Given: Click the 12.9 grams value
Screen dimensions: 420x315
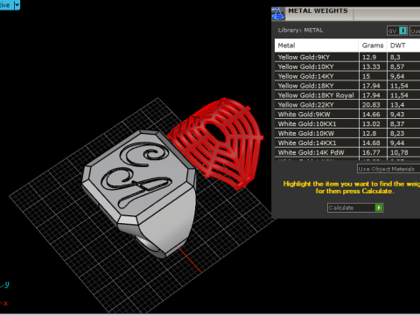Looking at the screenshot, I should pyautogui.click(x=369, y=57).
